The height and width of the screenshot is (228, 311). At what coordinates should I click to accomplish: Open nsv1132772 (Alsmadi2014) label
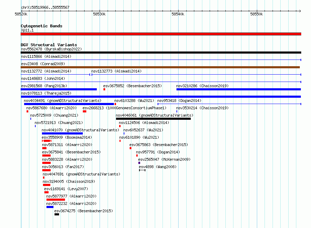(46, 71)
